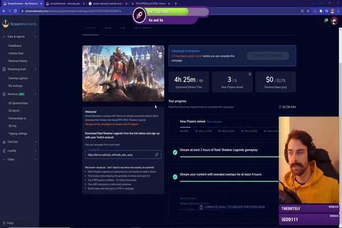Open Tipping settings in the sidebar
342x228 pixels.
pos(18,133)
